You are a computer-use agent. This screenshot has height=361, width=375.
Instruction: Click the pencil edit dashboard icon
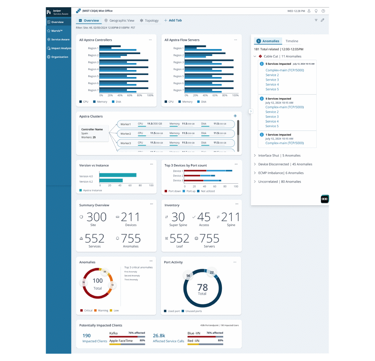point(323,20)
